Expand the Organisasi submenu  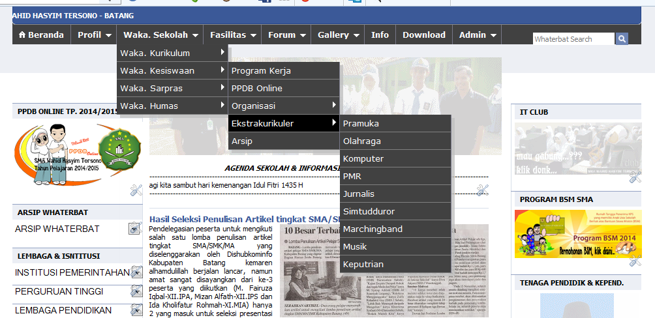284,106
